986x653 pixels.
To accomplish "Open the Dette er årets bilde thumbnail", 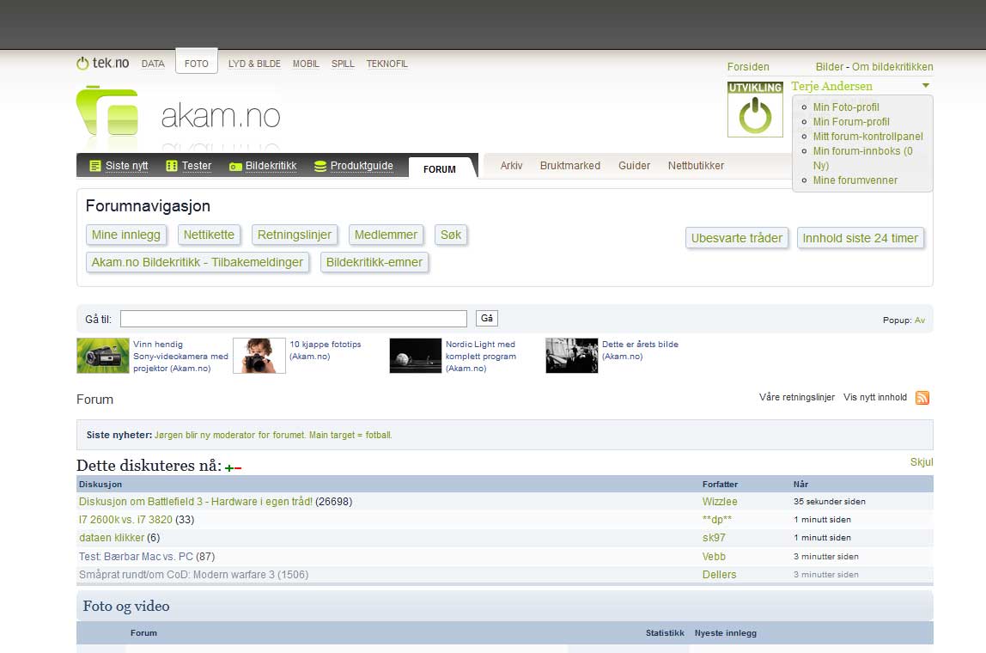I will click(572, 356).
